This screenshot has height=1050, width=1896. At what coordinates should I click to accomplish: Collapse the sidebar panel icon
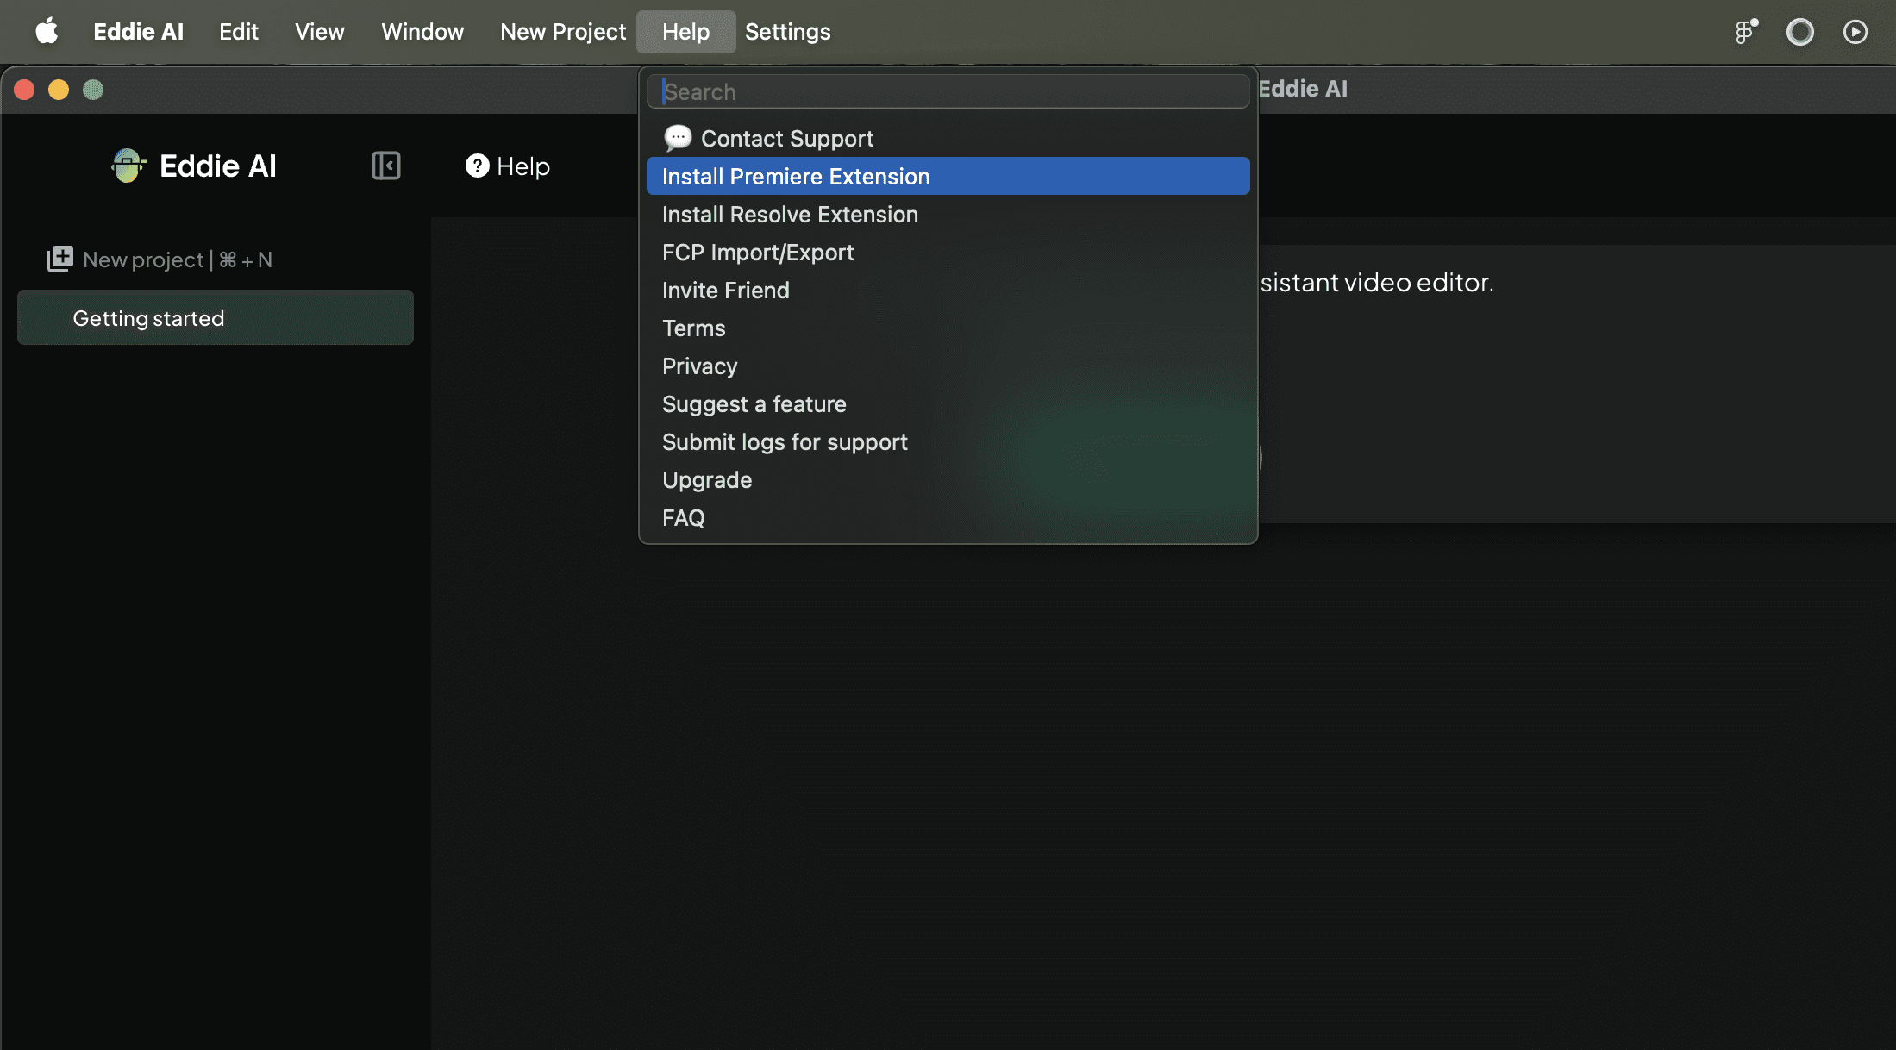click(385, 166)
